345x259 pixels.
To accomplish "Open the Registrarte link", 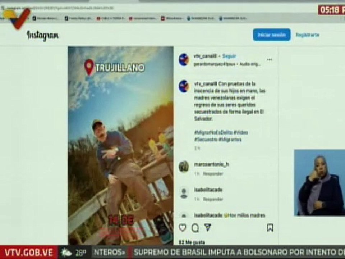I will 307,35.
